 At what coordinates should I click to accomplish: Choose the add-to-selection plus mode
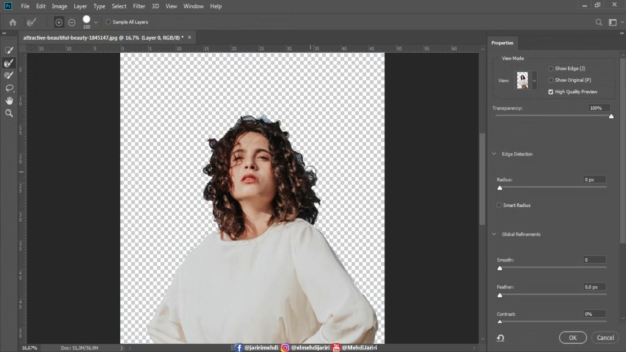point(59,22)
